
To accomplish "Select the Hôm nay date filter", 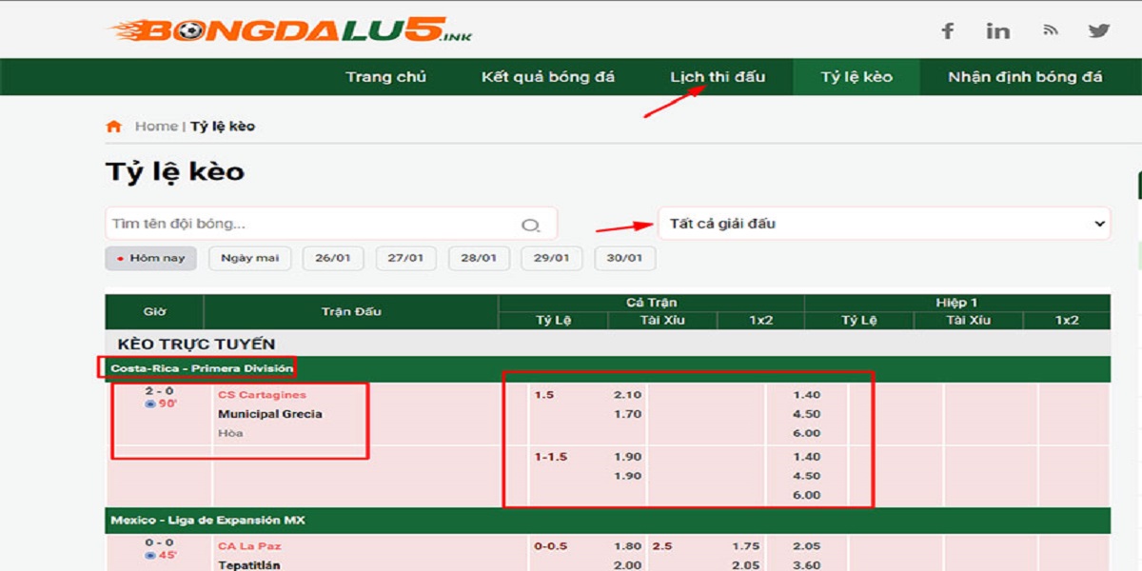I will tap(151, 258).
